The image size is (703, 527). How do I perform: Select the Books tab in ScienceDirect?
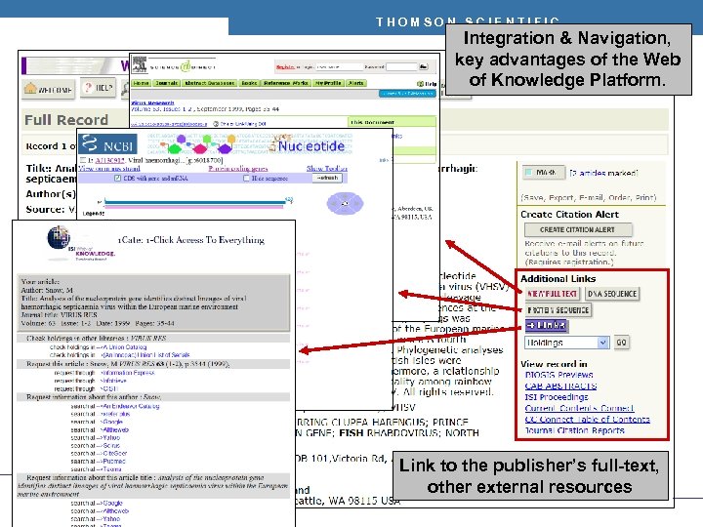click(x=249, y=83)
